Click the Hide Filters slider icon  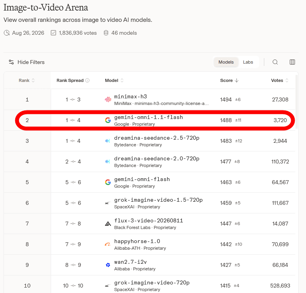(x=11, y=62)
